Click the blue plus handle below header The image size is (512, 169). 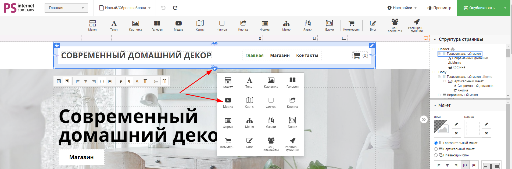214,69
